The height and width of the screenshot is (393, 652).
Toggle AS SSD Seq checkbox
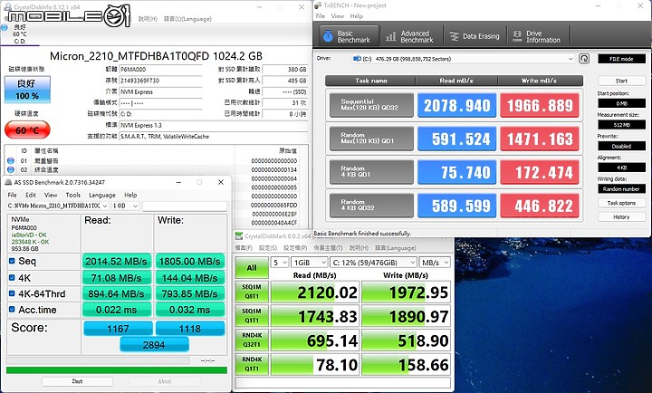coord(12,261)
